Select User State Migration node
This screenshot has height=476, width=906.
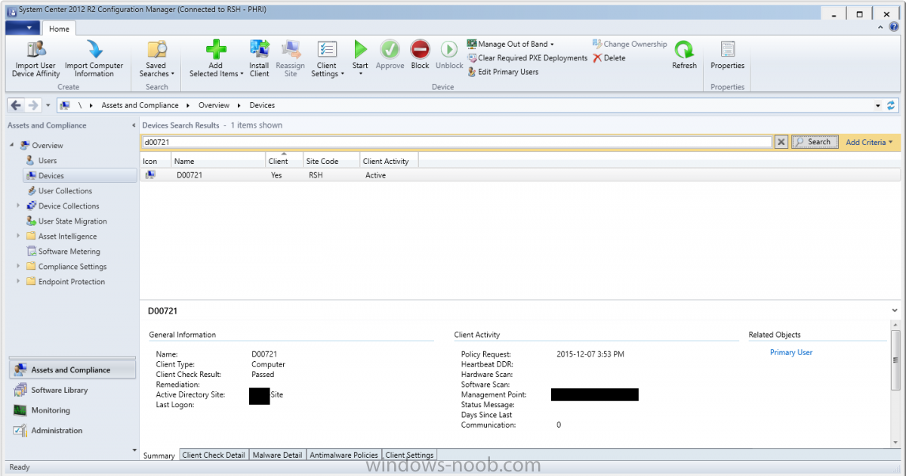pyautogui.click(x=72, y=221)
